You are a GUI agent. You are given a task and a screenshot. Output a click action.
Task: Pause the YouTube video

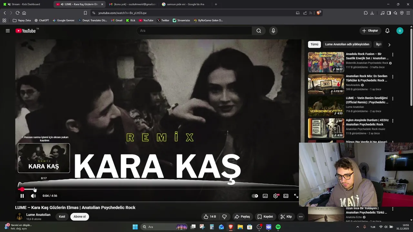coord(22,196)
